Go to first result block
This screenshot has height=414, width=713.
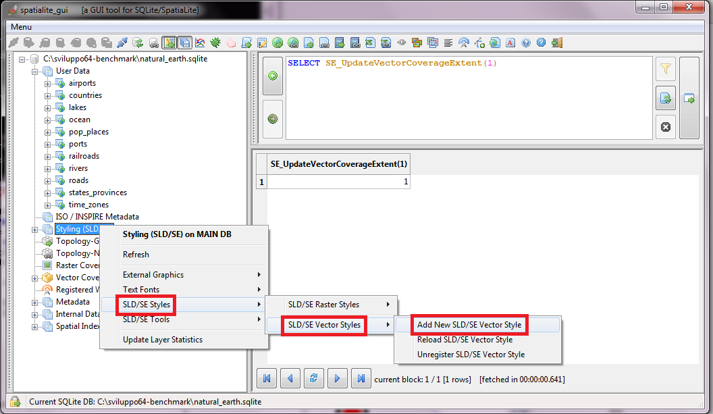coord(267,378)
